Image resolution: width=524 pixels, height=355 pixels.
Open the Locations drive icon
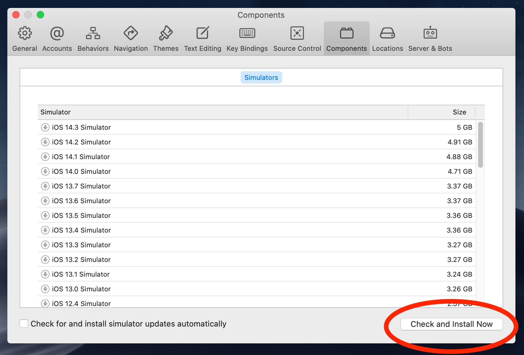[x=387, y=33]
